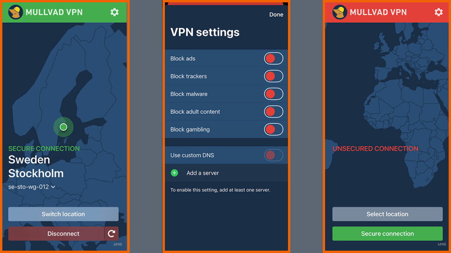
Task: Open settings gear in green Mullvad header
Action: click(115, 12)
